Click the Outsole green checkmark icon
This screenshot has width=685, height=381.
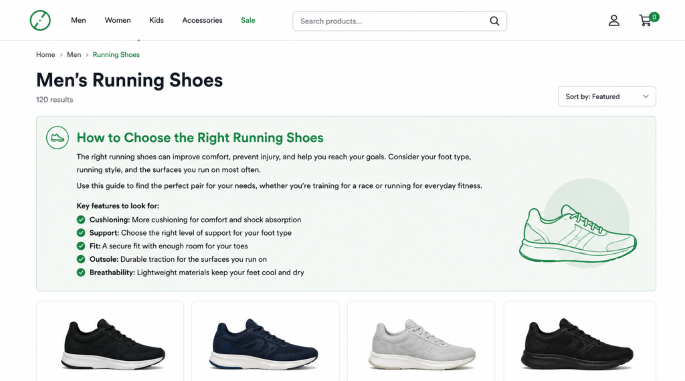tap(81, 259)
